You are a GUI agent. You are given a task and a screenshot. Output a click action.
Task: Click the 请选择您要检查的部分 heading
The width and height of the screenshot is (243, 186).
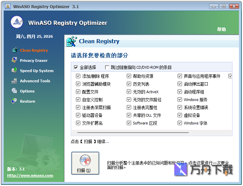[x=99, y=55]
